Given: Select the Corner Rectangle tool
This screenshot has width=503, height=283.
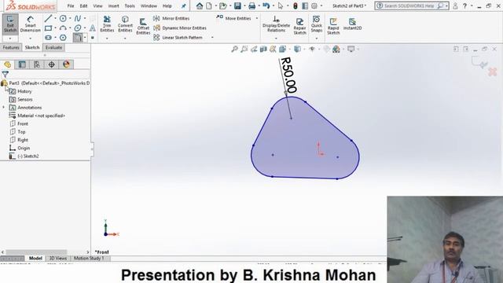Looking at the screenshot, I should (x=48, y=28).
